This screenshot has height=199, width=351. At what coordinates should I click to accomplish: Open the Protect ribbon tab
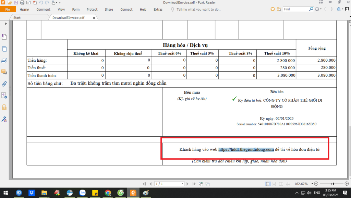[92, 10]
